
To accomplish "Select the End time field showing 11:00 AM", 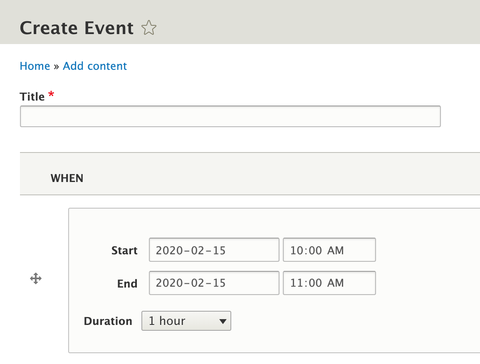I will (x=329, y=283).
